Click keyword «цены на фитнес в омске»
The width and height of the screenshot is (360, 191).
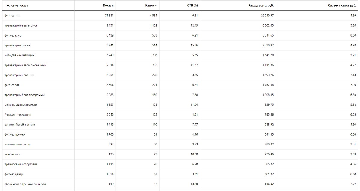tap(21, 105)
